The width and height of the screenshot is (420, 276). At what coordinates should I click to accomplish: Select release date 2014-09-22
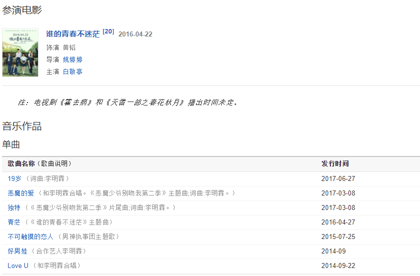(x=338, y=265)
